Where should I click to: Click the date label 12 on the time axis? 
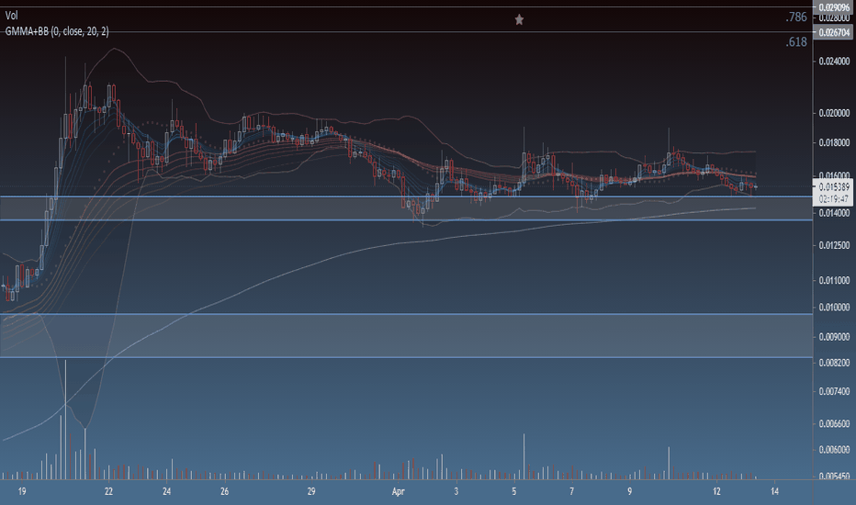716,491
